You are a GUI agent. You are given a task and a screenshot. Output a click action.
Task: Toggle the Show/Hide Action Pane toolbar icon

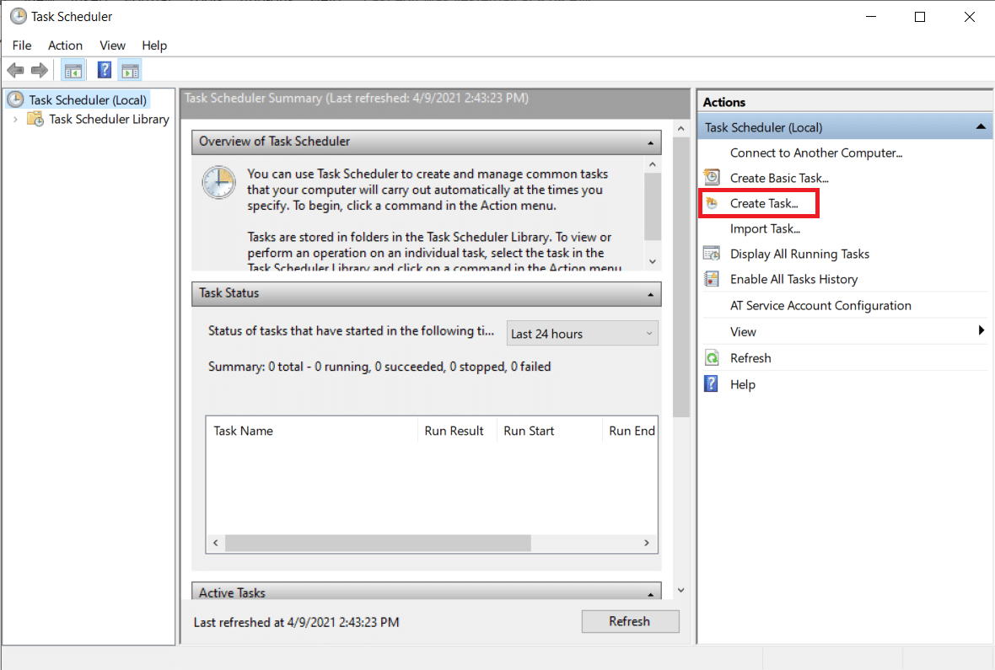coord(131,71)
